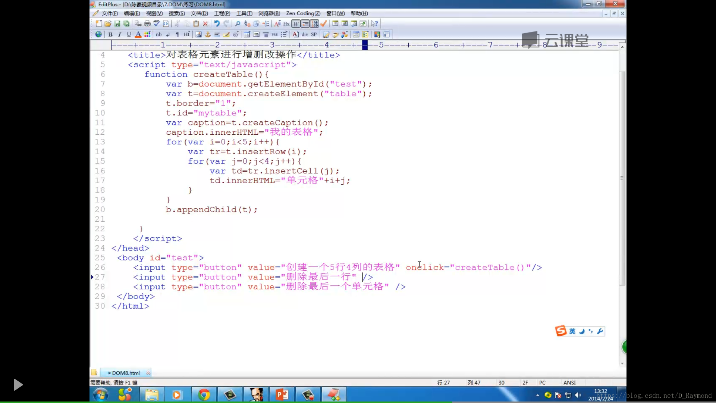716x403 pixels.
Task: Toggle Bold tag button
Action: (x=110, y=34)
